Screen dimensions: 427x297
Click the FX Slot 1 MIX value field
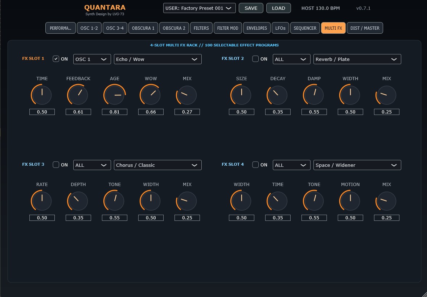tap(187, 112)
